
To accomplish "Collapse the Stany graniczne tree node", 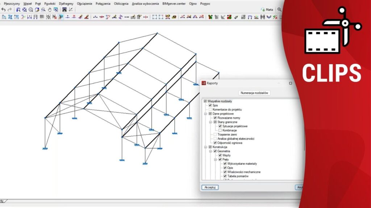I will coord(210,122).
